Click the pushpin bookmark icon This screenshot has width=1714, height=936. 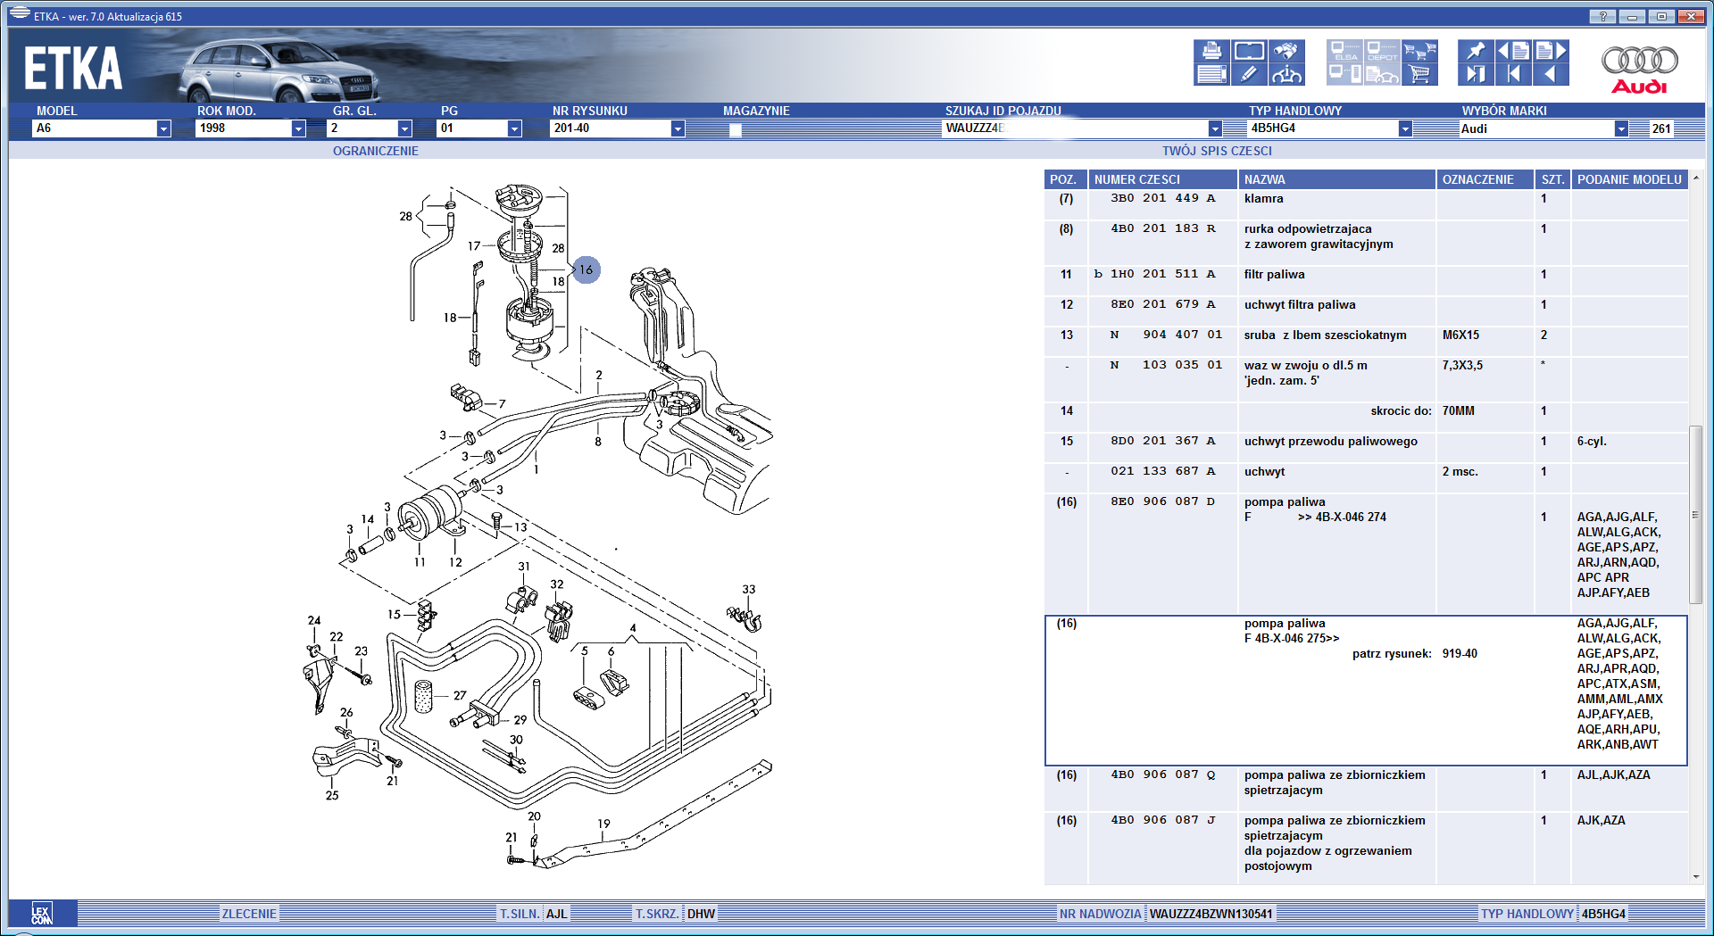(1476, 51)
